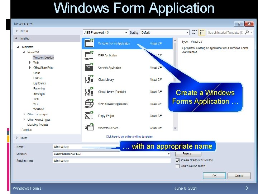Collapse the Templates tree node
The image size is (258, 194).
18,47
